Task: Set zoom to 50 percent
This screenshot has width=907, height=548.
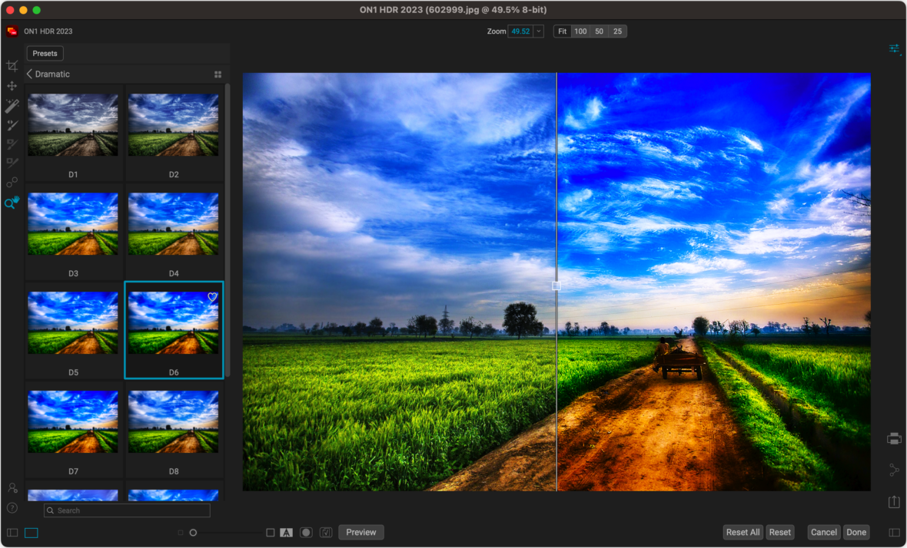Action: pos(600,31)
